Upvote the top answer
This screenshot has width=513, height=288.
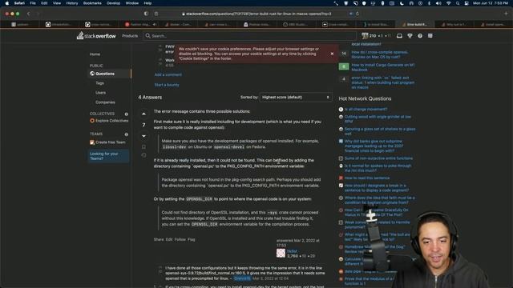143,114
